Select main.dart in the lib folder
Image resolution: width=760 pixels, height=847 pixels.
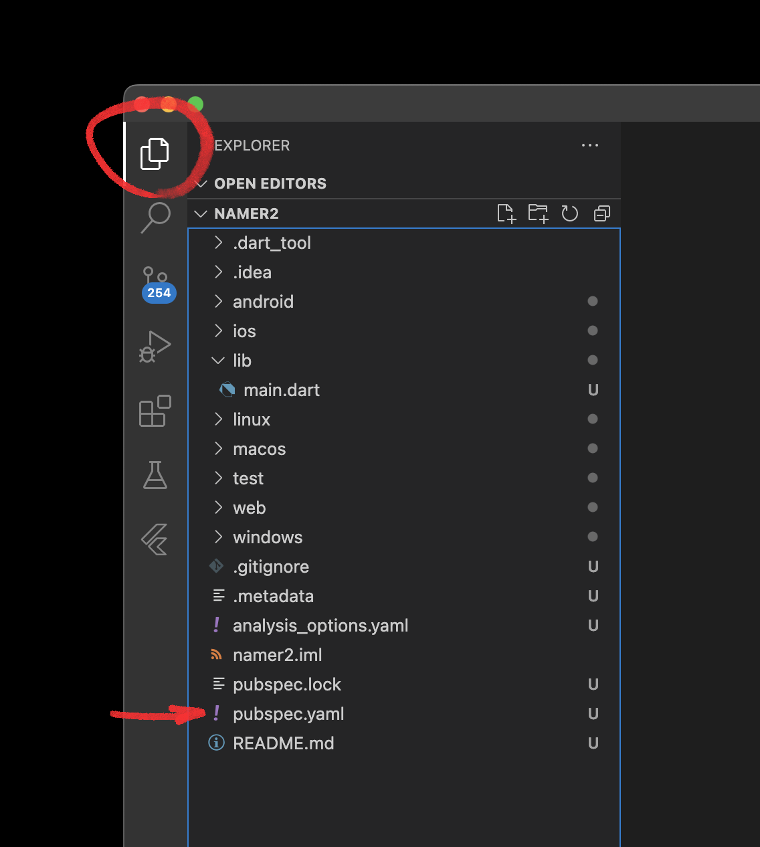click(282, 390)
